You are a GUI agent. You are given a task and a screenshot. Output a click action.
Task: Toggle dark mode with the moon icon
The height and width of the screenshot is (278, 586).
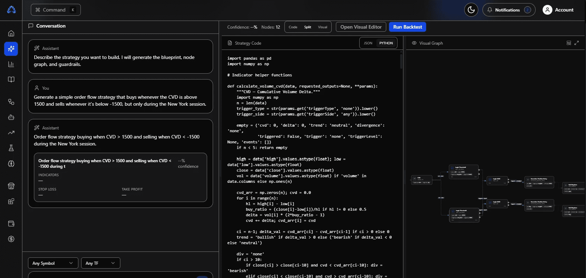(x=471, y=10)
